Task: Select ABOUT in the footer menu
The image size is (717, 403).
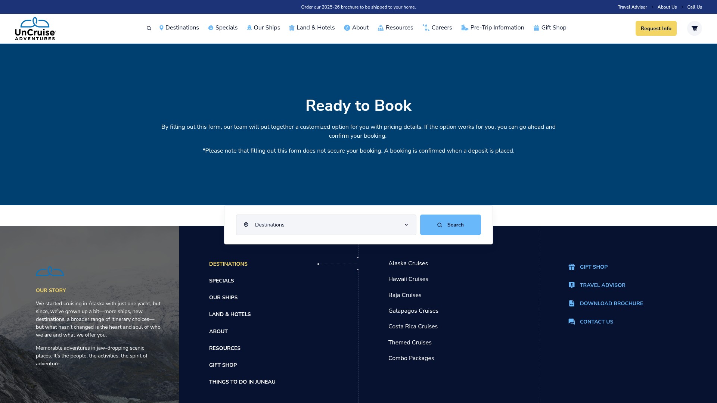Action: click(x=218, y=331)
